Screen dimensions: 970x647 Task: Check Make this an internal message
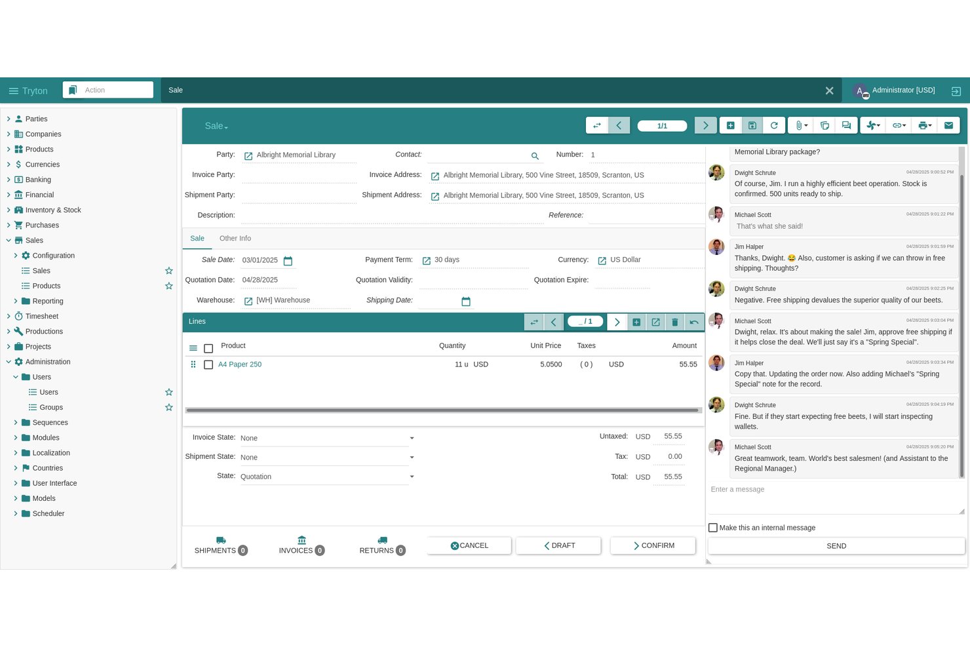pos(713,528)
